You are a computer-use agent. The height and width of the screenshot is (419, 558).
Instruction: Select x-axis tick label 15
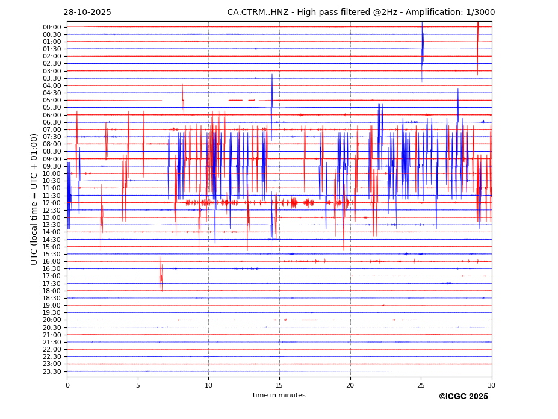click(279, 385)
